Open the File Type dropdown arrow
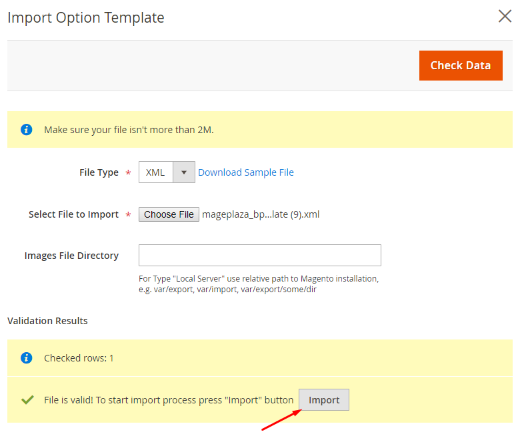 coord(184,172)
